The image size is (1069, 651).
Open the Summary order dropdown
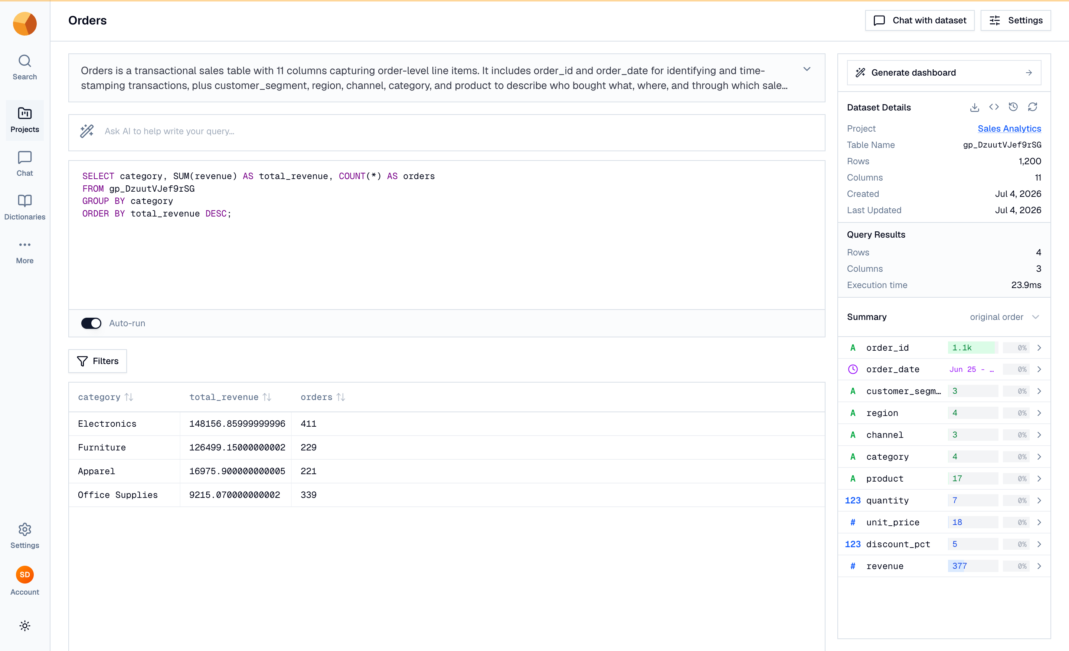[x=1005, y=317]
